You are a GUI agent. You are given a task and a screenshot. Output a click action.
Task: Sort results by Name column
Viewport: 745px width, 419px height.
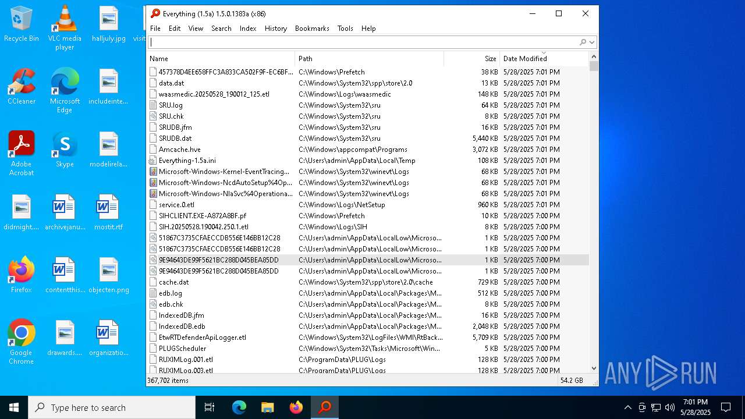click(x=221, y=58)
